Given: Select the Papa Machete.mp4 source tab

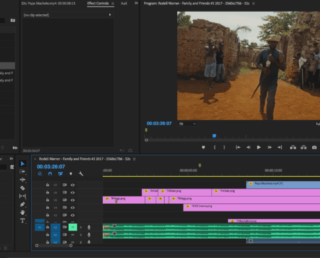Looking at the screenshot, I should (x=48, y=3).
